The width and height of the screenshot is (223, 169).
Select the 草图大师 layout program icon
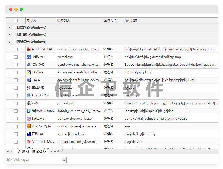click(28, 87)
